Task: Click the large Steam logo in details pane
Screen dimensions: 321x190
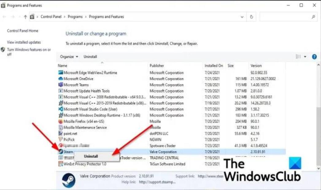Action: 68,181
